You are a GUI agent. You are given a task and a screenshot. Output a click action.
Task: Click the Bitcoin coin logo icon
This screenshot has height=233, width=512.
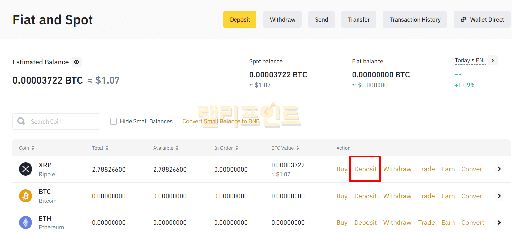click(25, 196)
